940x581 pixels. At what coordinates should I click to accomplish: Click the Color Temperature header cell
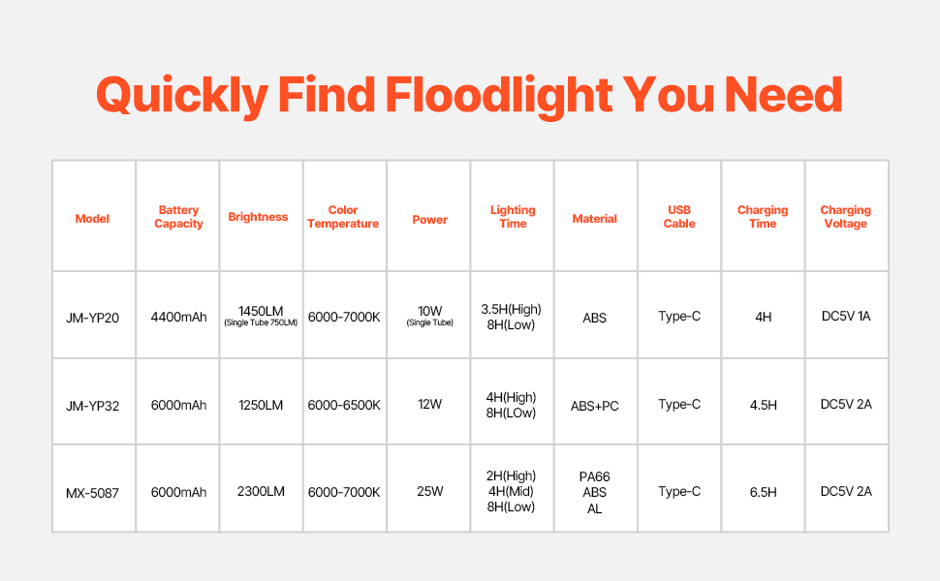(x=343, y=217)
